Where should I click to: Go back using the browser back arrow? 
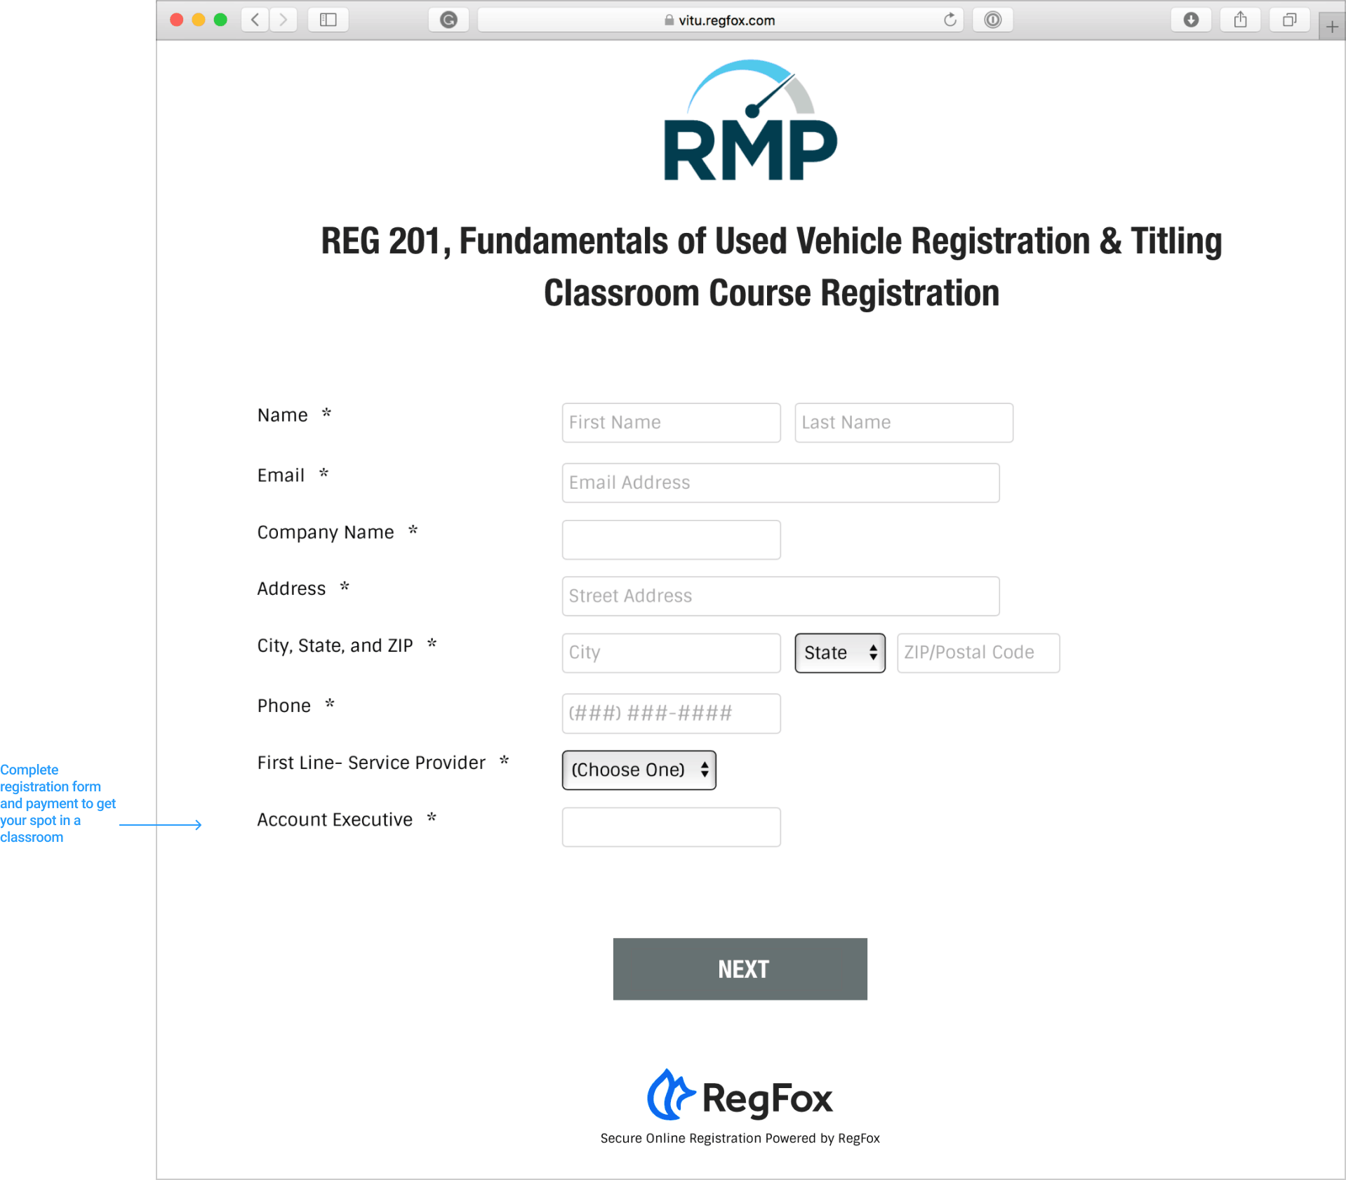[x=255, y=20]
